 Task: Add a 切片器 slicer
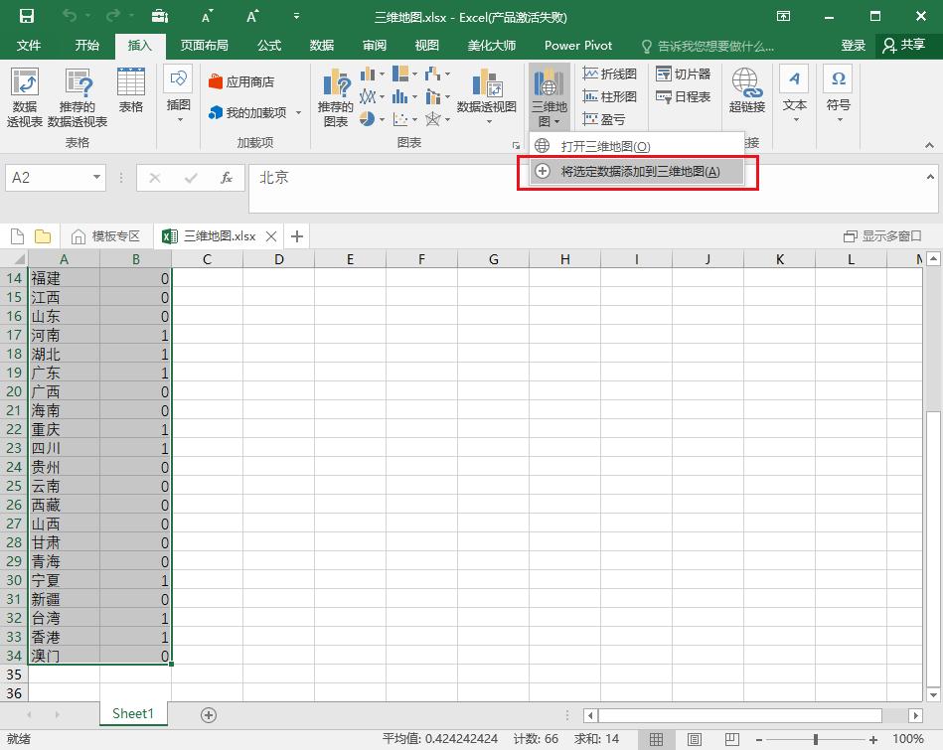coord(683,75)
